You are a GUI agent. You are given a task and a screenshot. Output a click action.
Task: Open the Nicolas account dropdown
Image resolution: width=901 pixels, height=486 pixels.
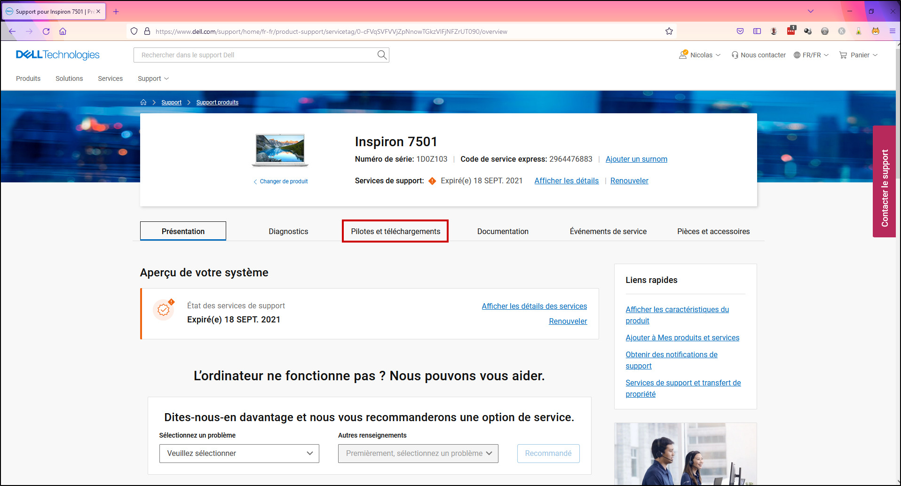pos(700,55)
